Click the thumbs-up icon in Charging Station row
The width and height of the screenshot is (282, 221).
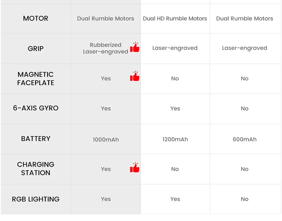pos(135,168)
